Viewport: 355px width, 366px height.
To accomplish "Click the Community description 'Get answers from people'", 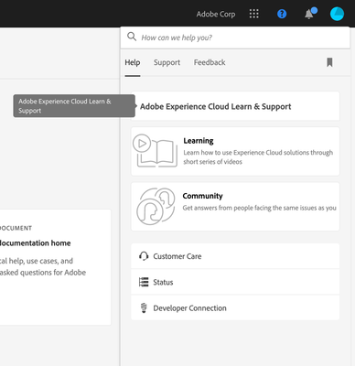I will click(x=260, y=208).
